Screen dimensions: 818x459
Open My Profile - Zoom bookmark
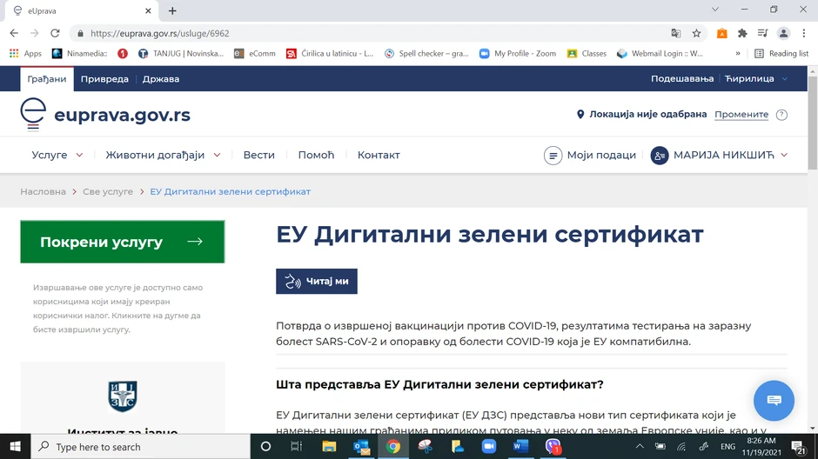coord(518,53)
